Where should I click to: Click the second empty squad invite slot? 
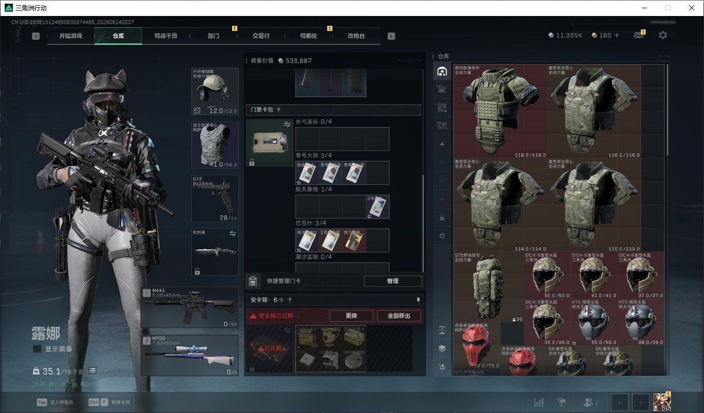point(641,402)
